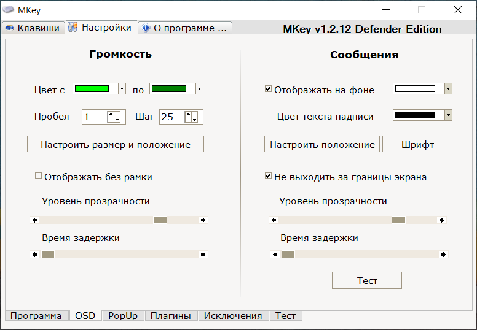The height and width of the screenshot is (330, 477).
Task: Click right arrow of Сообщения delay slider
Action: click(444, 255)
